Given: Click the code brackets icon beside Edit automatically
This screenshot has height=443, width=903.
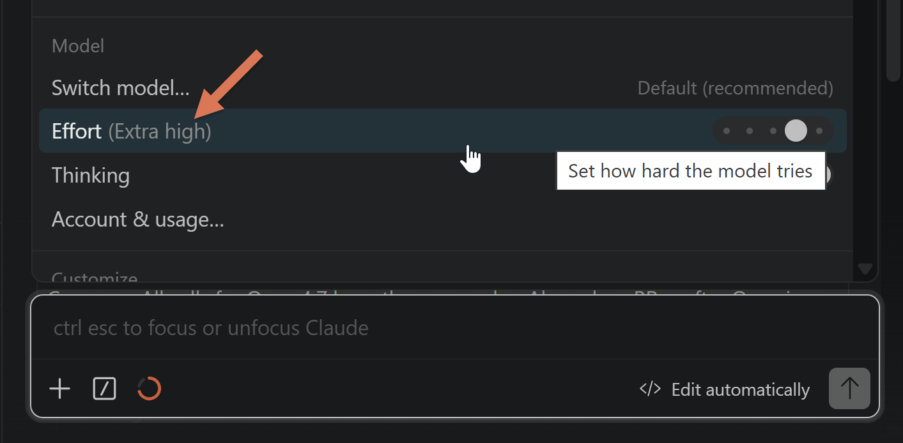Looking at the screenshot, I should pos(649,389).
